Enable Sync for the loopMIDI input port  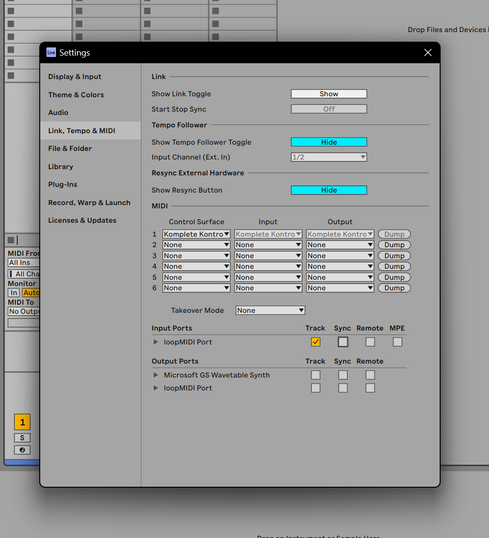(x=342, y=342)
